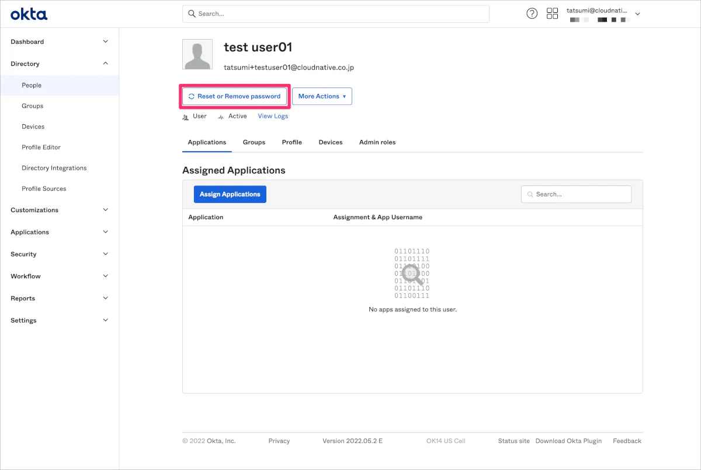Open the View Logs link
The image size is (701, 470).
click(273, 116)
